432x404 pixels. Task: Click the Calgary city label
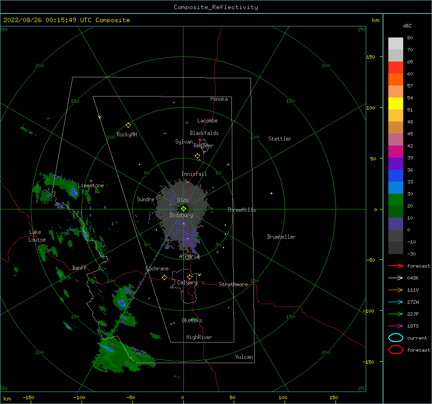(187, 282)
